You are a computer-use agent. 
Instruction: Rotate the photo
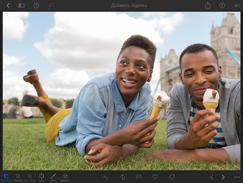click(123, 177)
